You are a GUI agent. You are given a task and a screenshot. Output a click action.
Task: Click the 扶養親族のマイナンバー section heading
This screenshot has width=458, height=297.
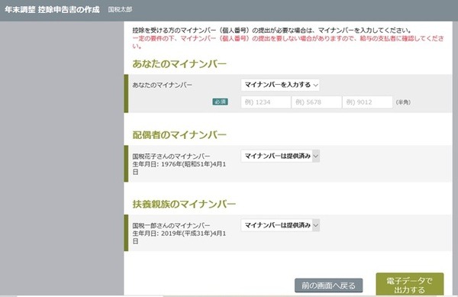(184, 204)
